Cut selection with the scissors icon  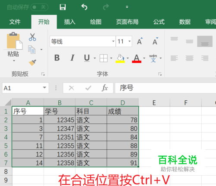(x=32, y=37)
